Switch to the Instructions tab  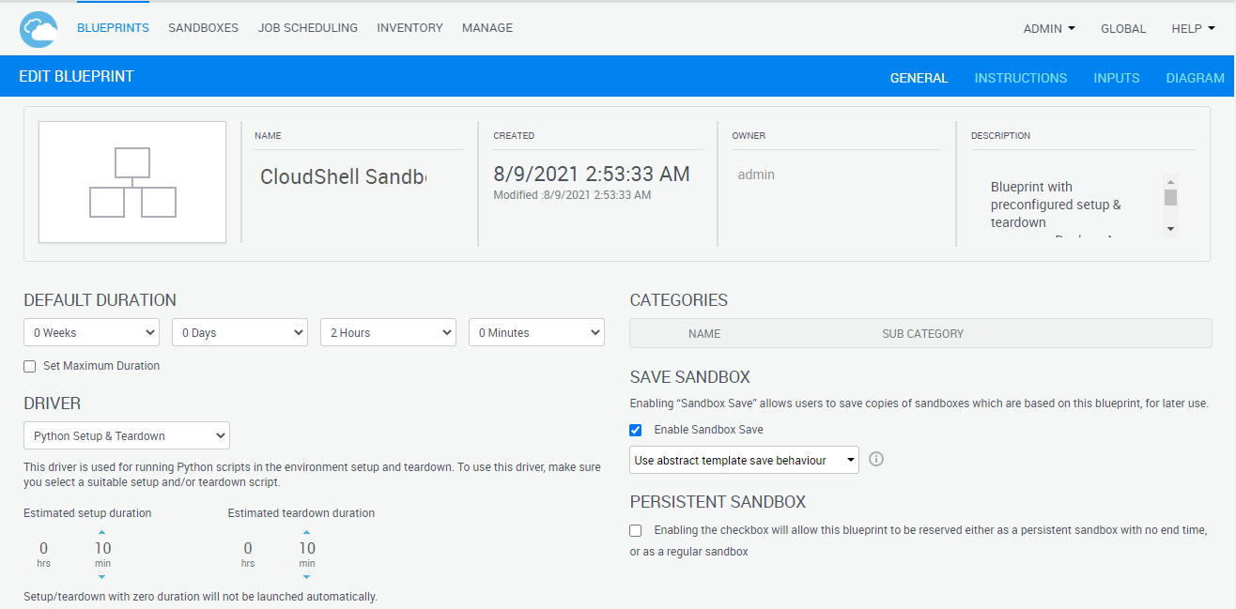(x=1020, y=78)
